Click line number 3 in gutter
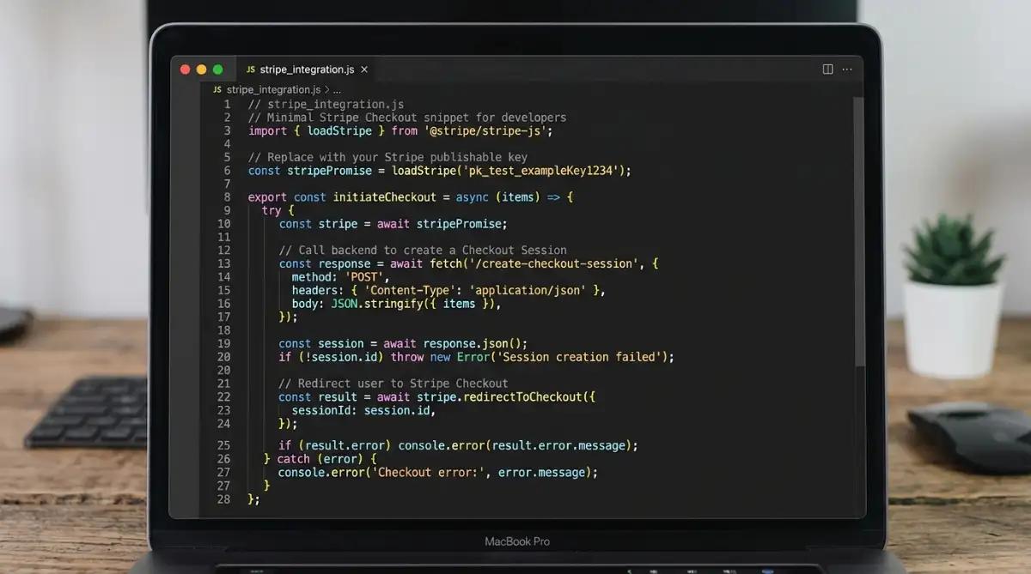1031x574 pixels. 227,130
